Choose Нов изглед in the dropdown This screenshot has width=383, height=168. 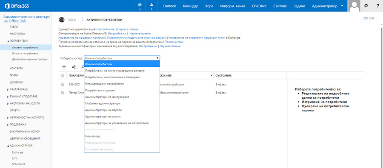(x=122, y=136)
